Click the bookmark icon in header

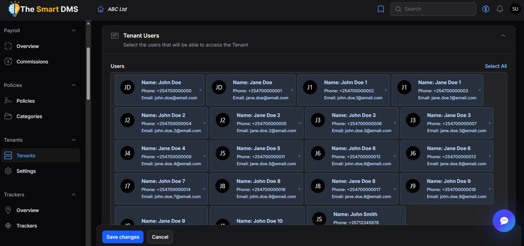coord(381,9)
